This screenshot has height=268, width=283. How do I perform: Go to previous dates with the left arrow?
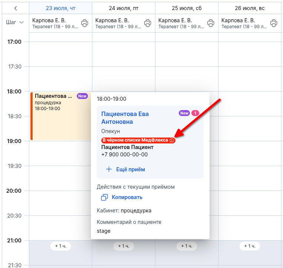16,8
